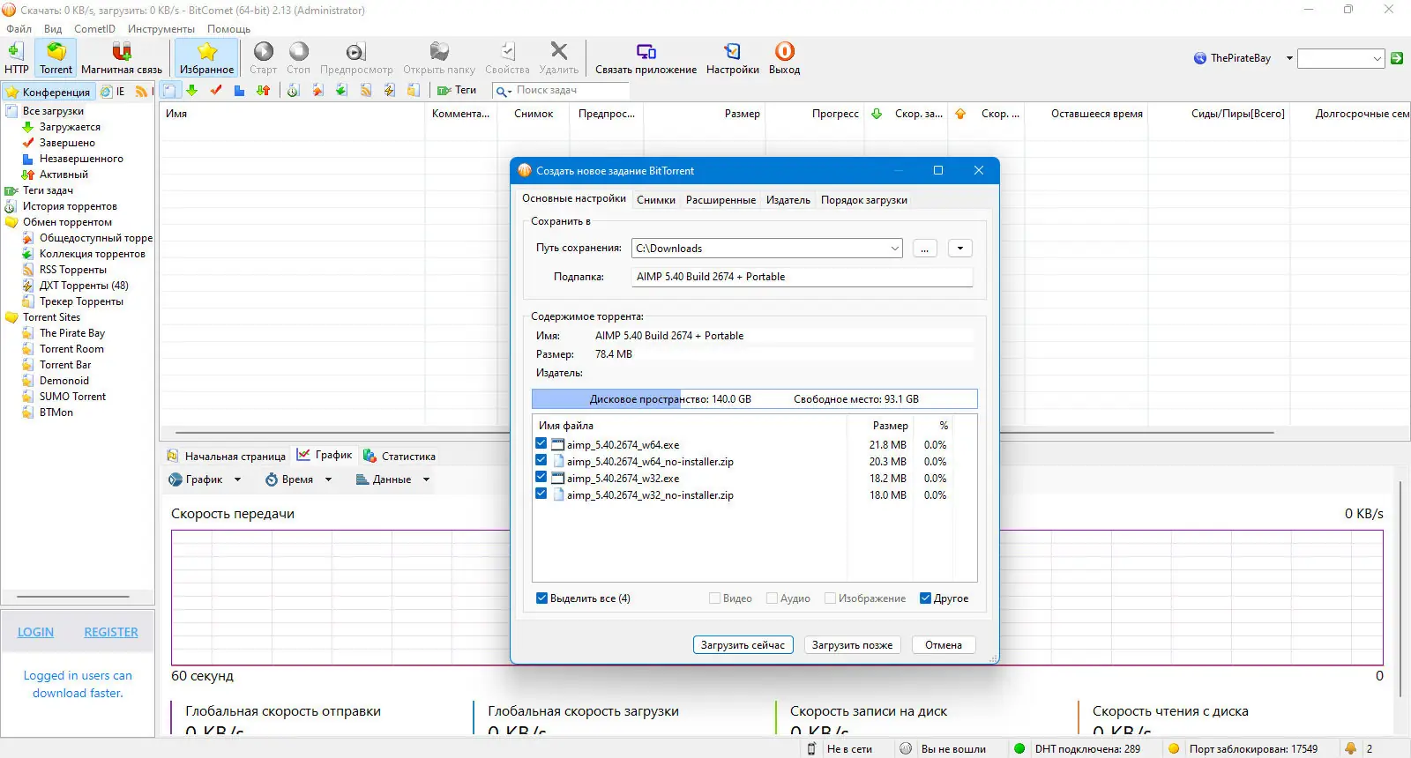Click the Удалить X icon

pyautogui.click(x=558, y=51)
